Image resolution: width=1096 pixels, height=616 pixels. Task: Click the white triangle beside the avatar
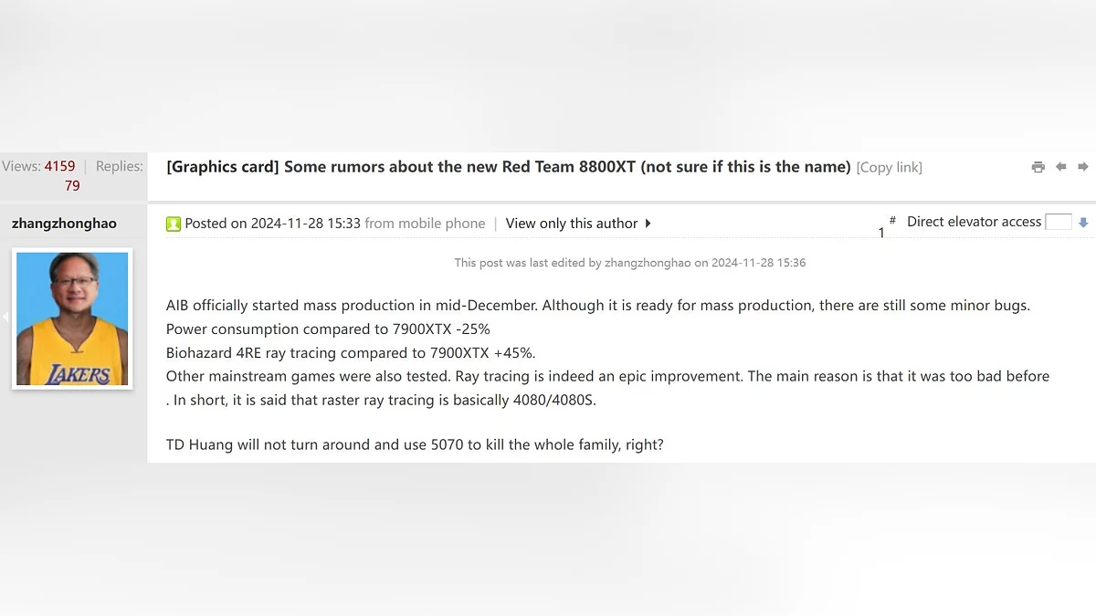click(5, 317)
